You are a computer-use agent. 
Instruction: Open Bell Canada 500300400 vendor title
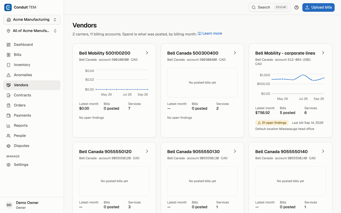tap(193, 53)
